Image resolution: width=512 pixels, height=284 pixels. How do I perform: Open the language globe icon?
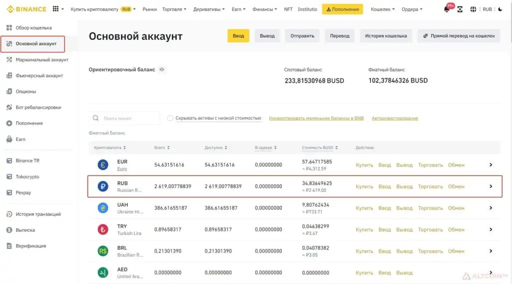473,9
